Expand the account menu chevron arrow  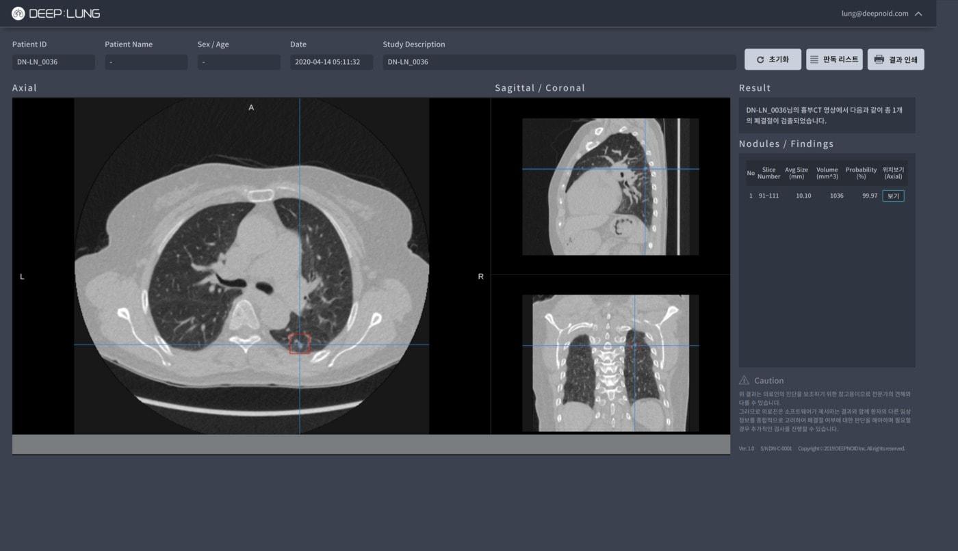[x=918, y=14]
